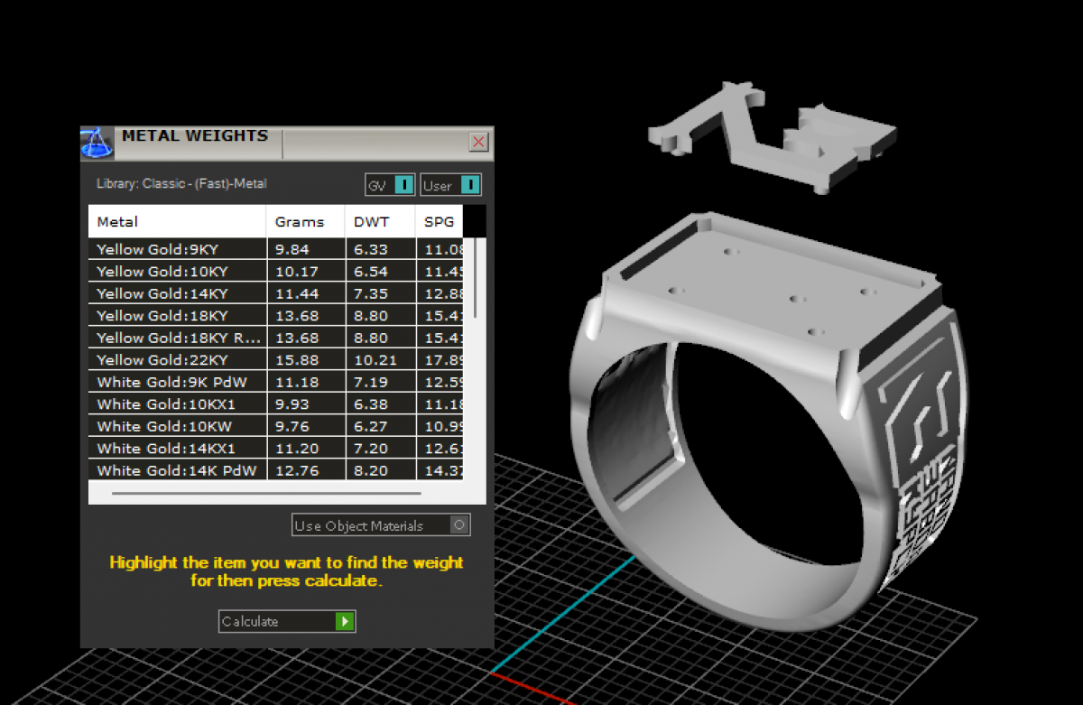Toggle the User library switch
The image size is (1083, 705).
tap(470, 185)
